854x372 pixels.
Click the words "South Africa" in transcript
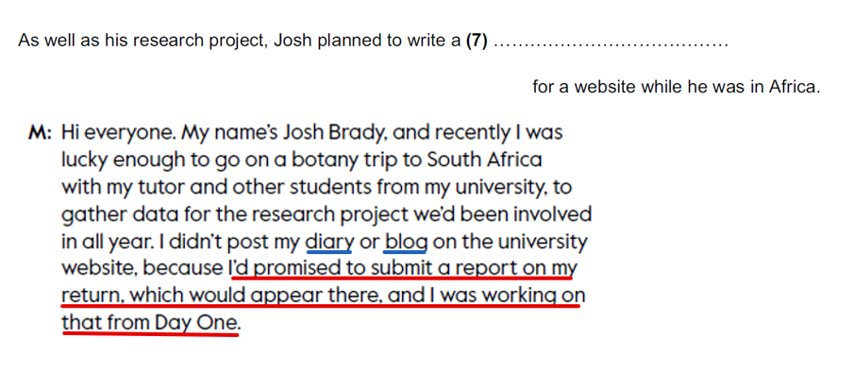click(485, 160)
